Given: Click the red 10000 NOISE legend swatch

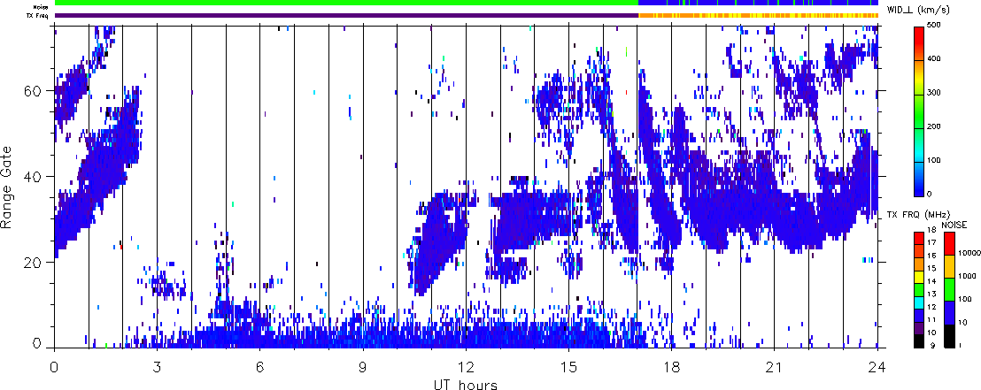Looking at the screenshot, I should click(948, 243).
